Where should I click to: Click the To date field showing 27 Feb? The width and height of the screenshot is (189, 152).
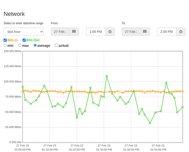pyautogui.click(x=131, y=32)
